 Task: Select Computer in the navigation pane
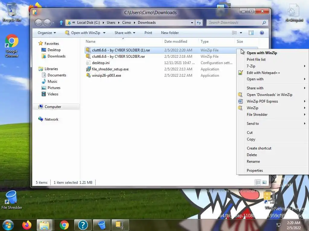tap(53, 107)
